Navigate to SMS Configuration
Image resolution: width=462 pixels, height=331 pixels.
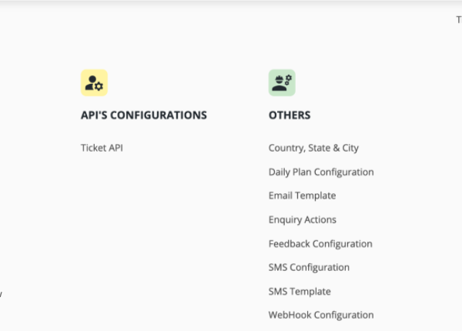pyautogui.click(x=309, y=267)
